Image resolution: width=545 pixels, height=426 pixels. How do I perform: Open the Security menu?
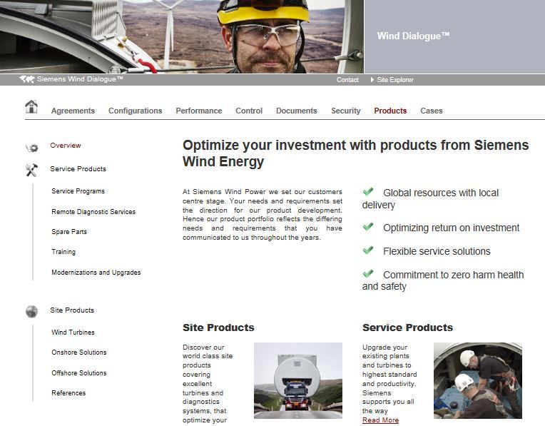tap(346, 111)
